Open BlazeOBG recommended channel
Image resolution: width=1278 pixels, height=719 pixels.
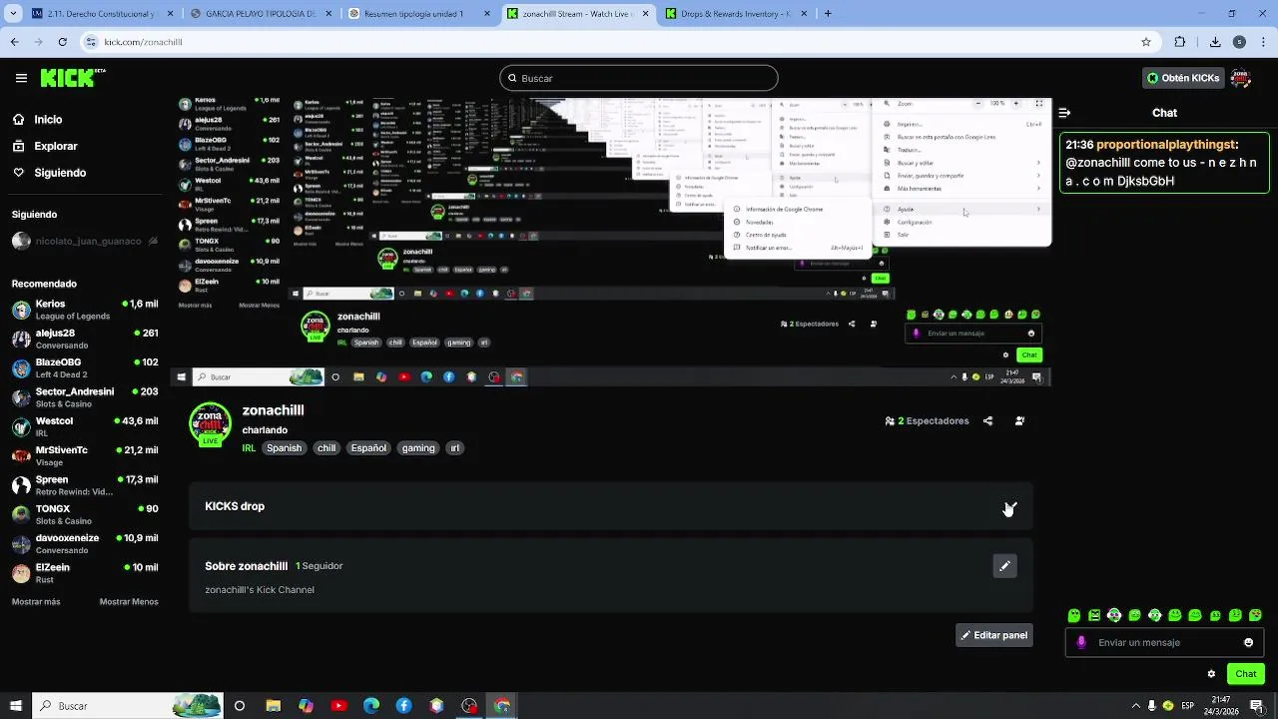click(84, 367)
